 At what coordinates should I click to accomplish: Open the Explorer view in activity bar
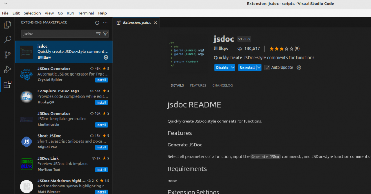click(x=7, y=25)
